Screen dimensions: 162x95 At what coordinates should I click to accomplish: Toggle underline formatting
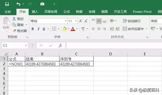44,29
